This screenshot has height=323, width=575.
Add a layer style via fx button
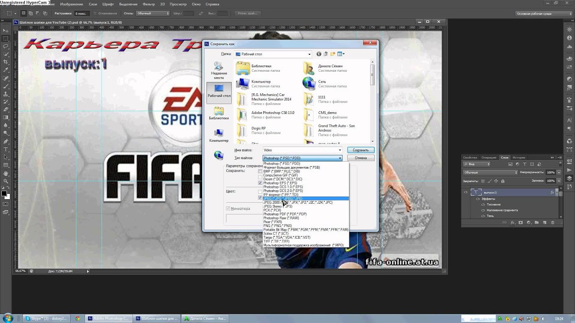coord(513,223)
